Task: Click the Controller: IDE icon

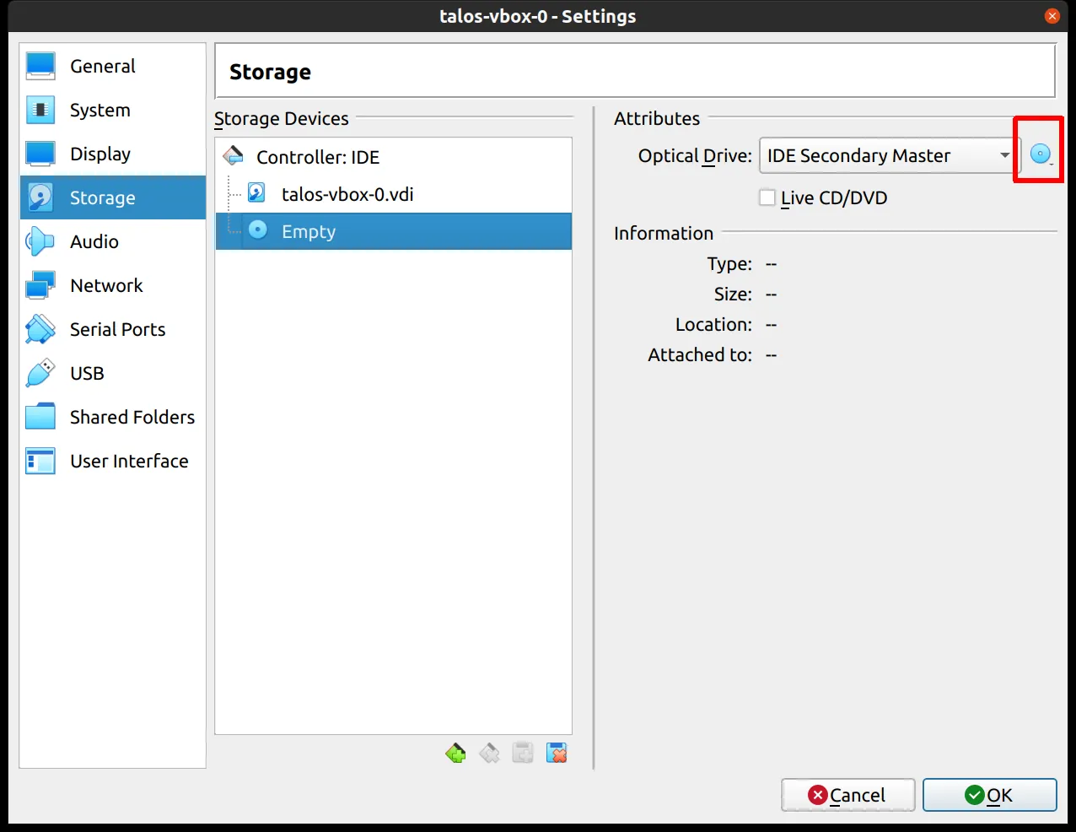Action: [x=234, y=156]
